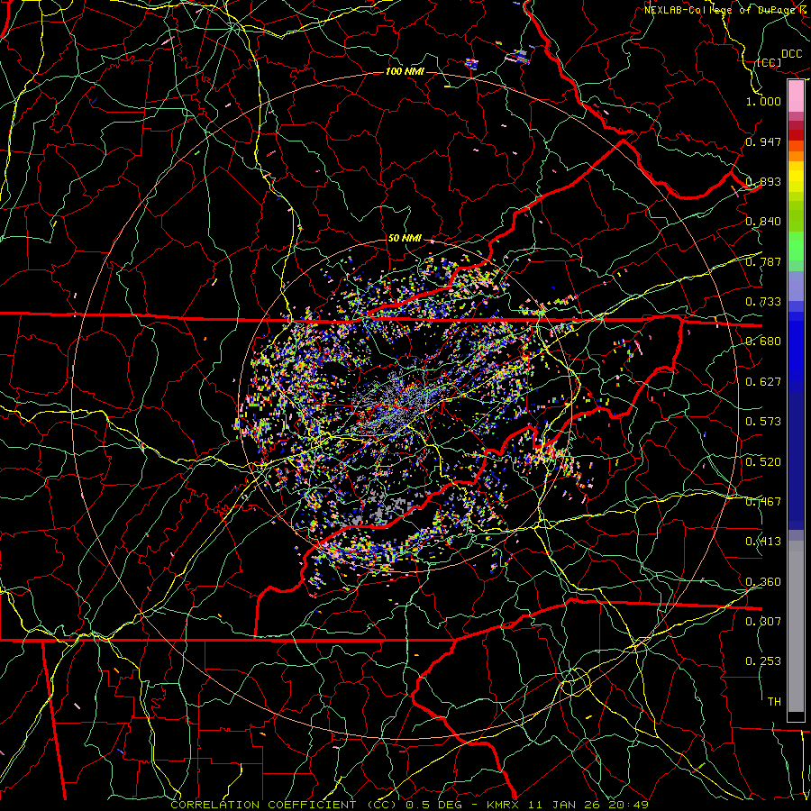Screen dimensions: 811x811
Task: Select the 0.787 color scale value
Action: (763, 261)
